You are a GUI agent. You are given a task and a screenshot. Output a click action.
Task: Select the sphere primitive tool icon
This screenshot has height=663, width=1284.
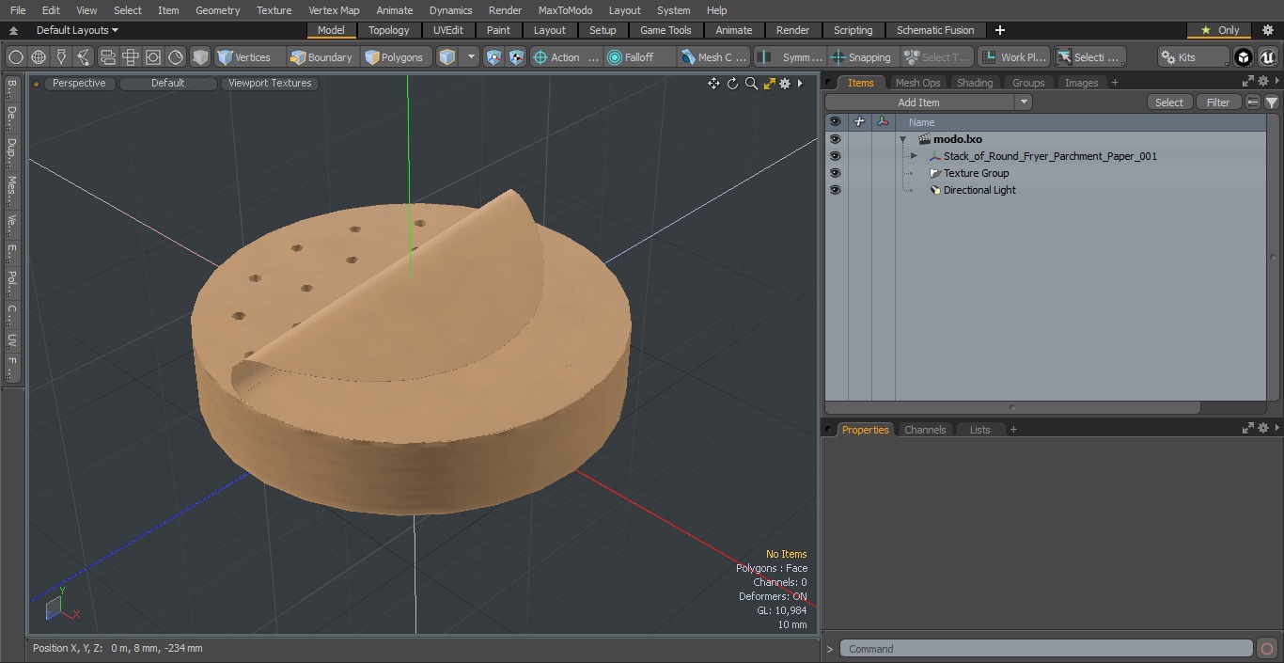tap(16, 57)
